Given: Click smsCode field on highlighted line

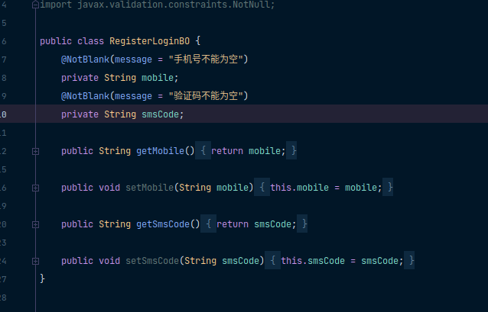Looking at the screenshot, I should click(161, 114).
